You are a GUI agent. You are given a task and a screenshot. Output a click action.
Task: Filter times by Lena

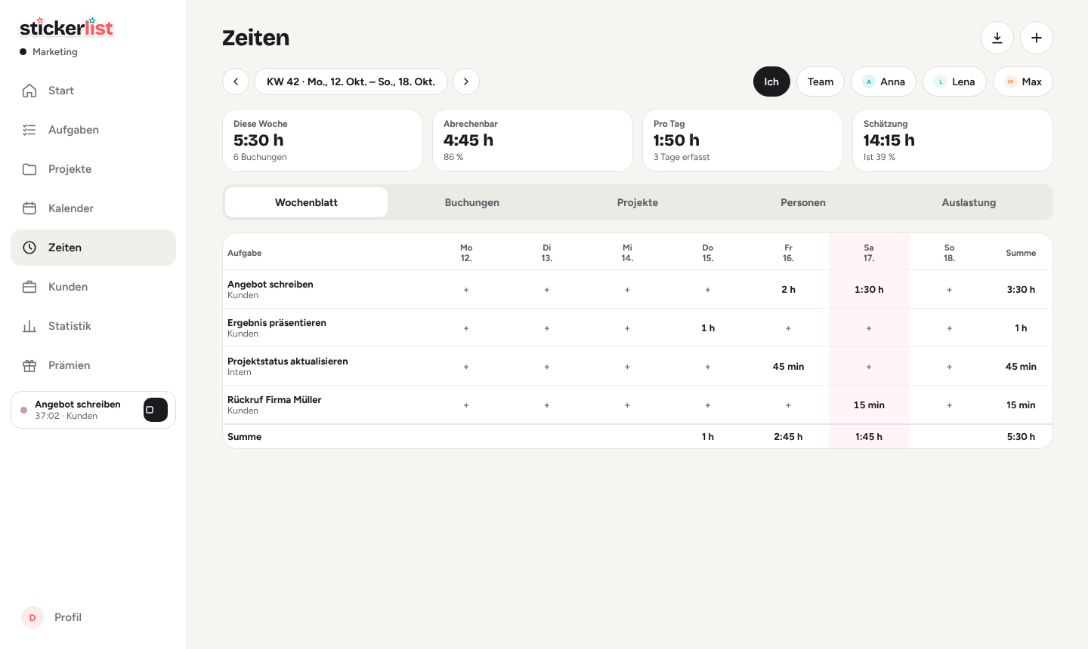[x=954, y=82]
